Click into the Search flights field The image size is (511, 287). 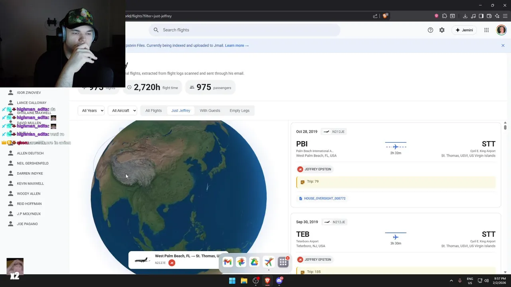pos(245,30)
